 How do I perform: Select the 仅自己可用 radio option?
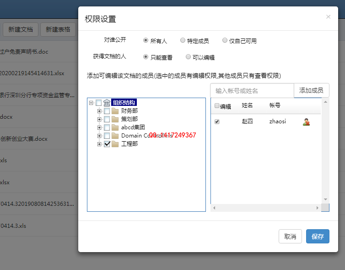(225, 40)
